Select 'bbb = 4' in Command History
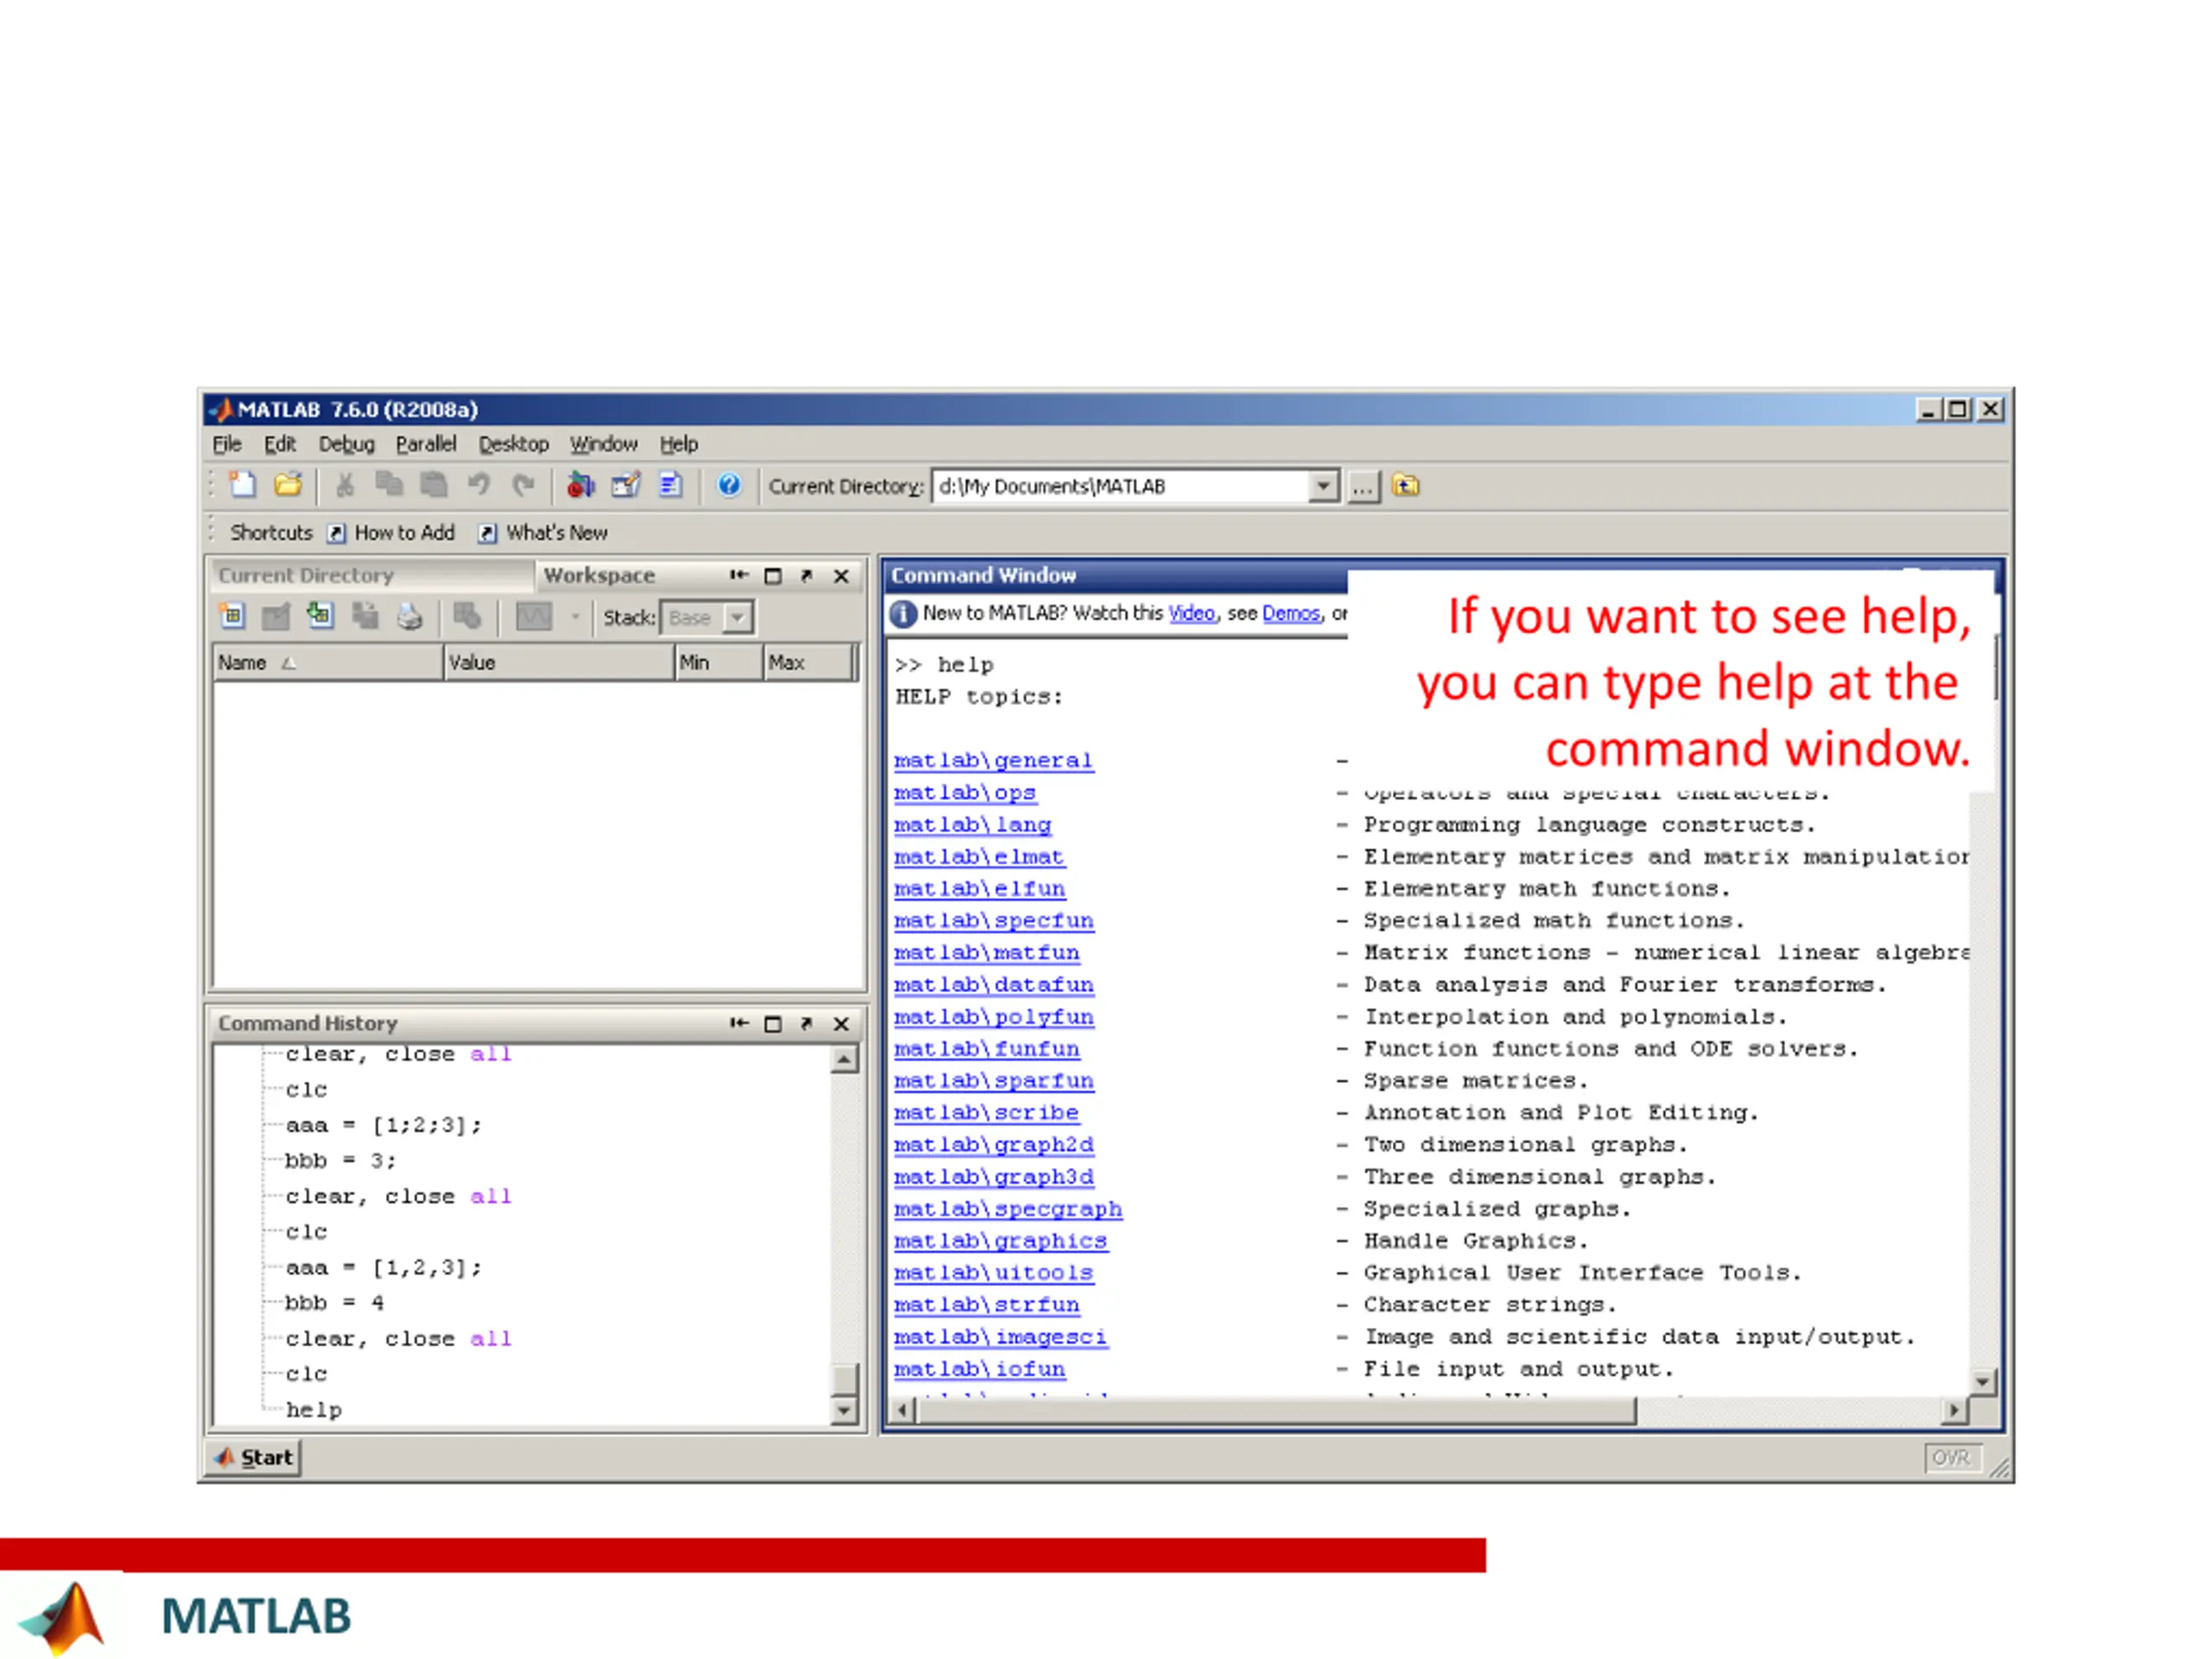This screenshot has width=2212, height=1659. [334, 1303]
